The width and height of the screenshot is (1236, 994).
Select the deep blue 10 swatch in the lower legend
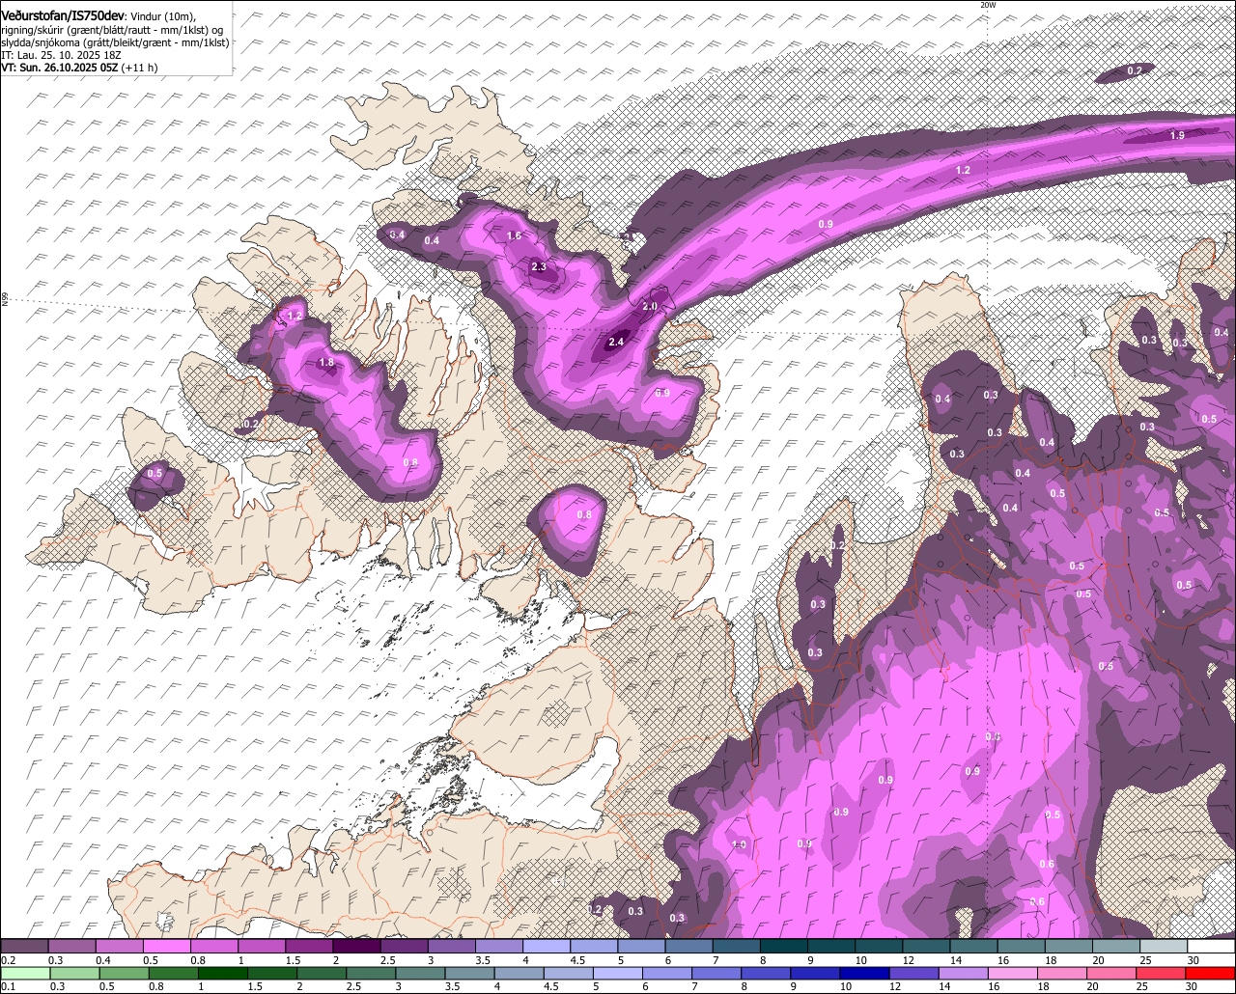862,972
